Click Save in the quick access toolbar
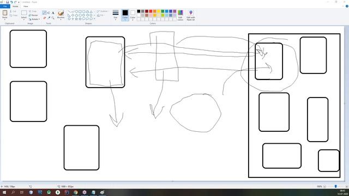The width and height of the screenshot is (349, 196). coord(7,2)
